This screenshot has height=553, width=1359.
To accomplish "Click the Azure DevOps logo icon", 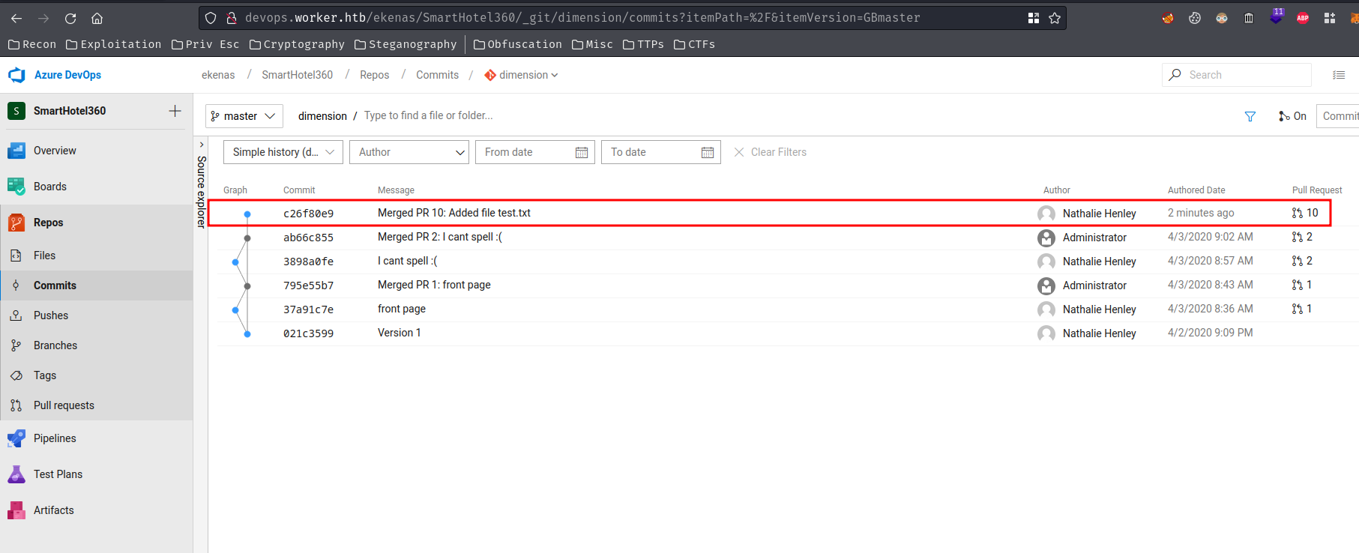I will click(16, 75).
